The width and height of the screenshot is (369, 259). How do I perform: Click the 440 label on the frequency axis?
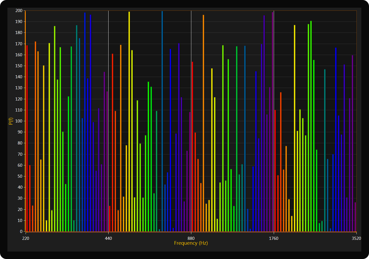coord(108,239)
